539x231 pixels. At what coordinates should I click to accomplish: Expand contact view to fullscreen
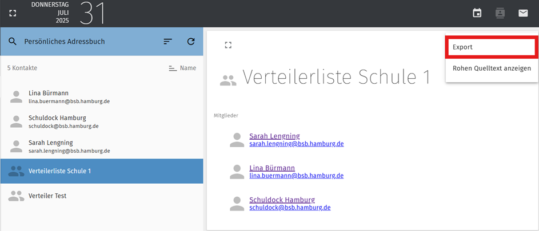pos(228,45)
